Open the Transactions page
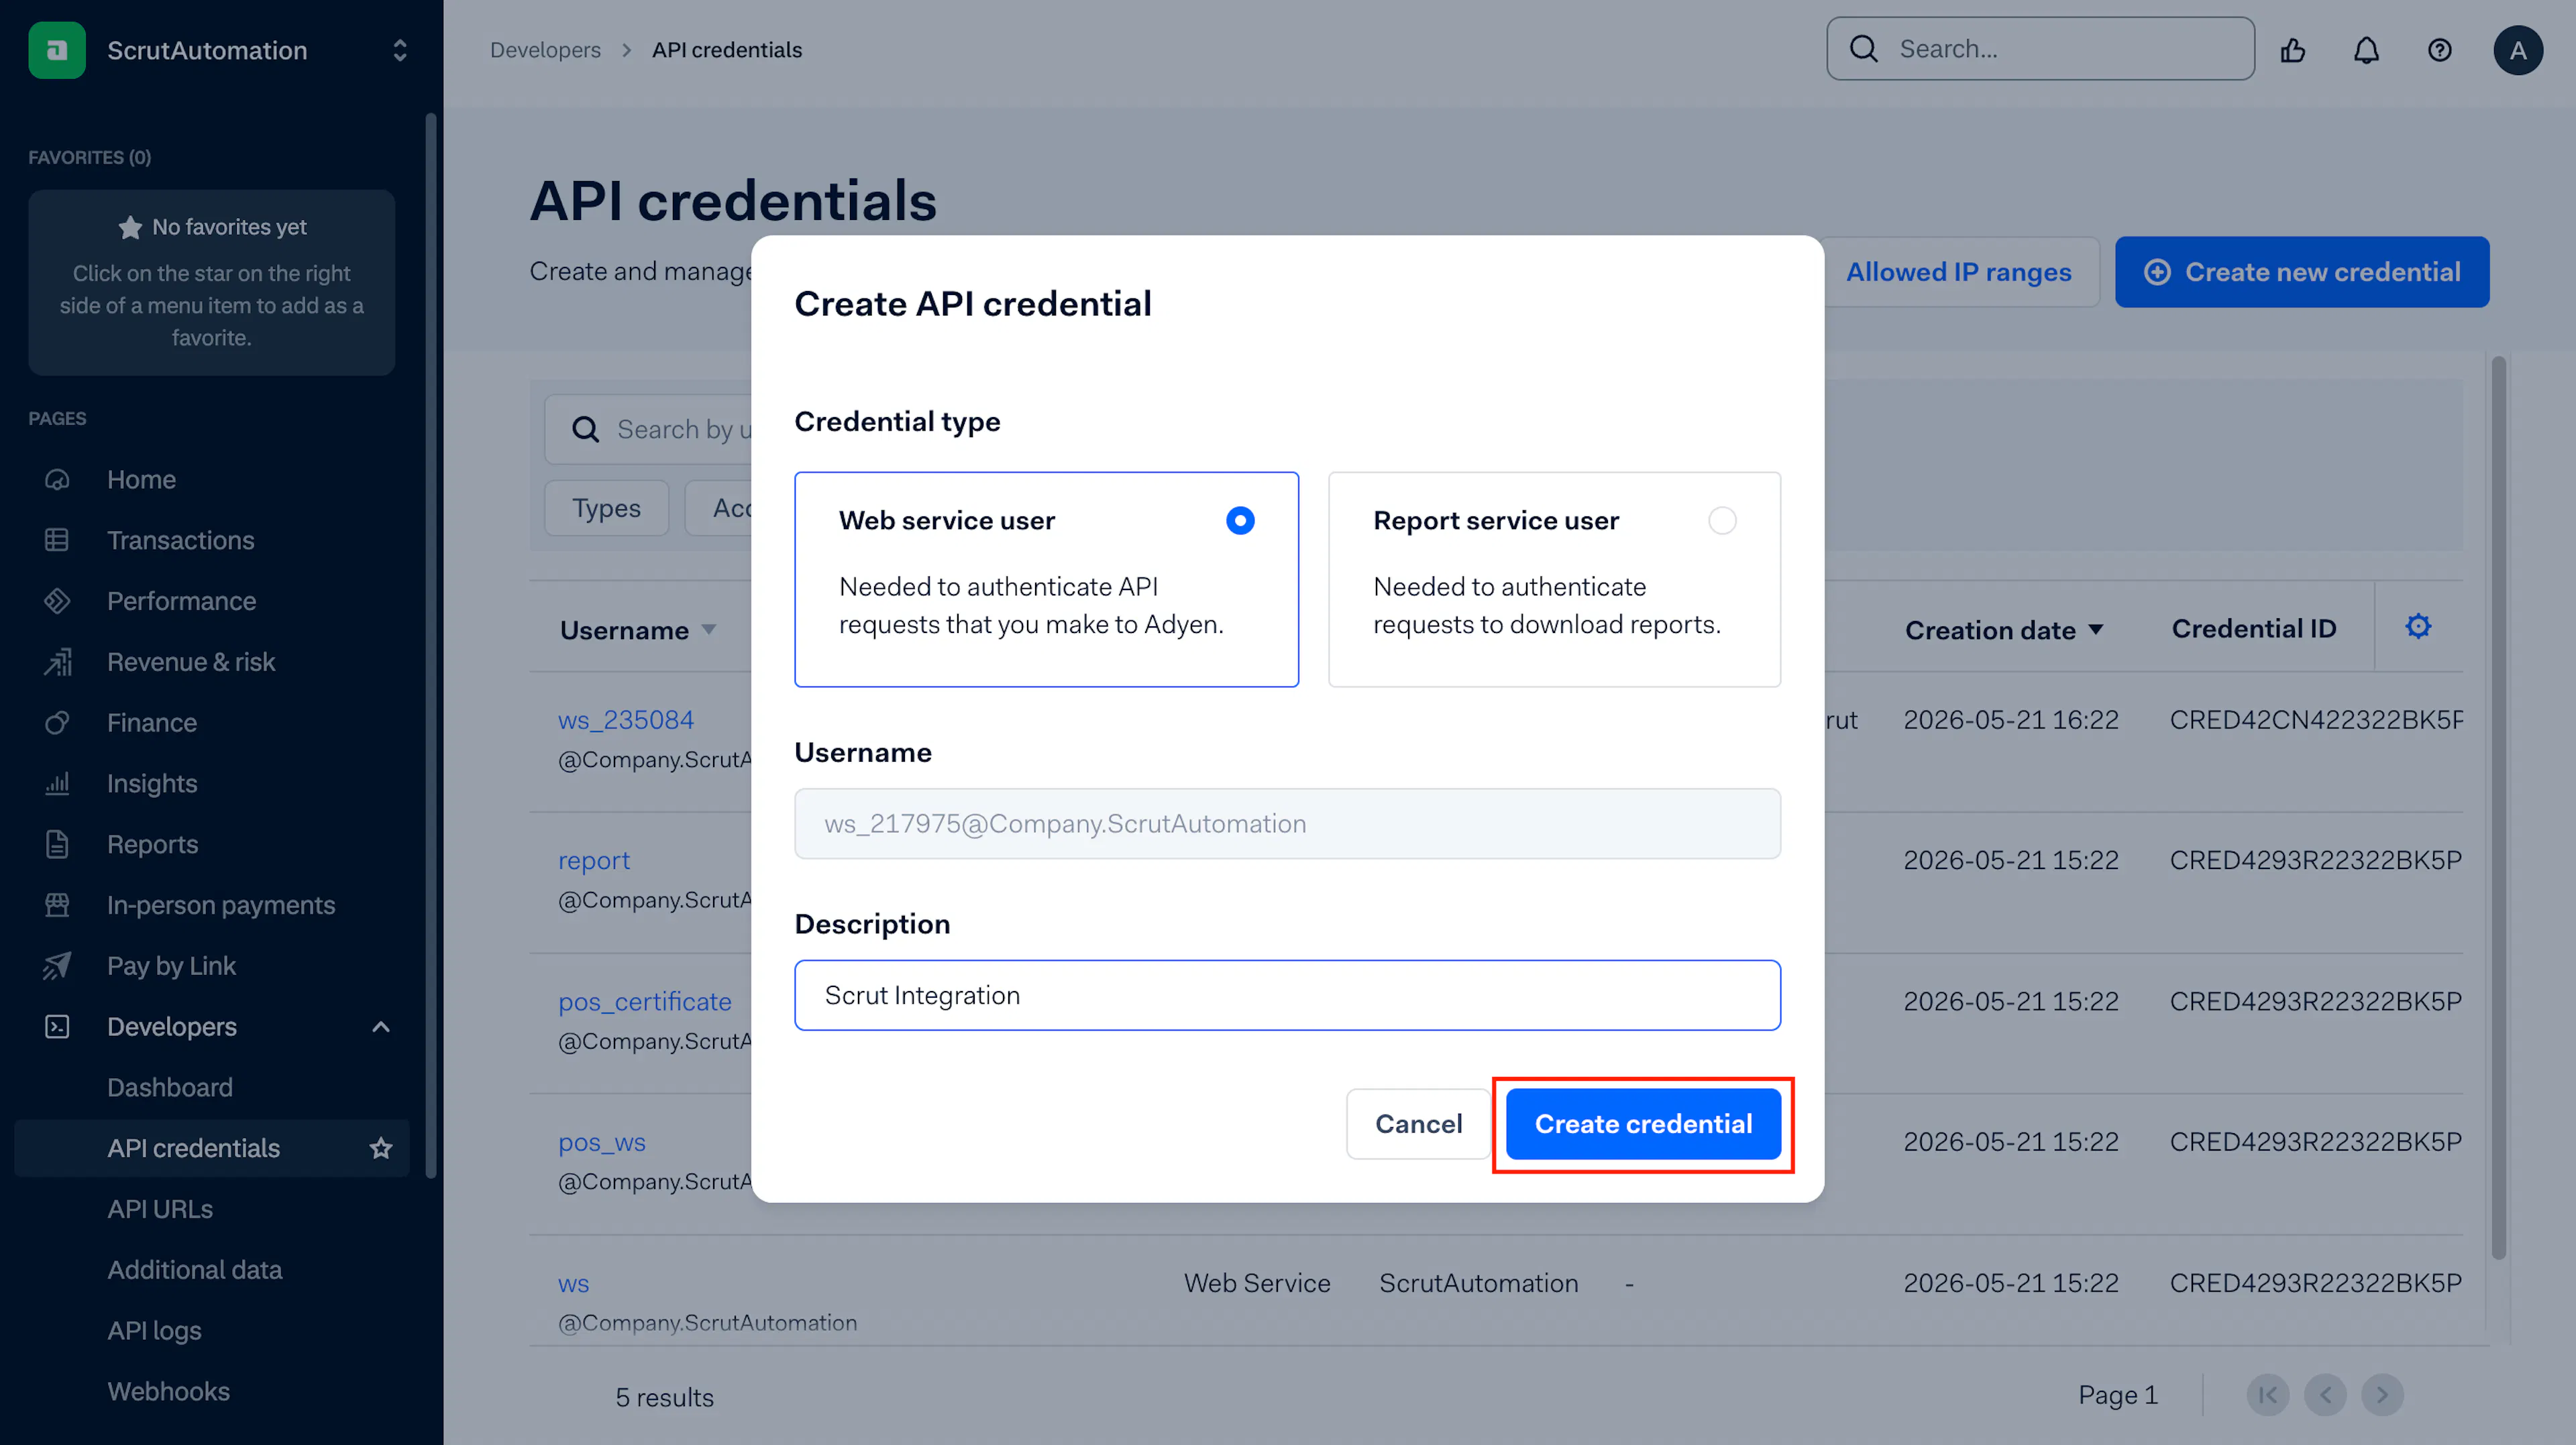Viewport: 2576px width, 1445px height. point(180,540)
